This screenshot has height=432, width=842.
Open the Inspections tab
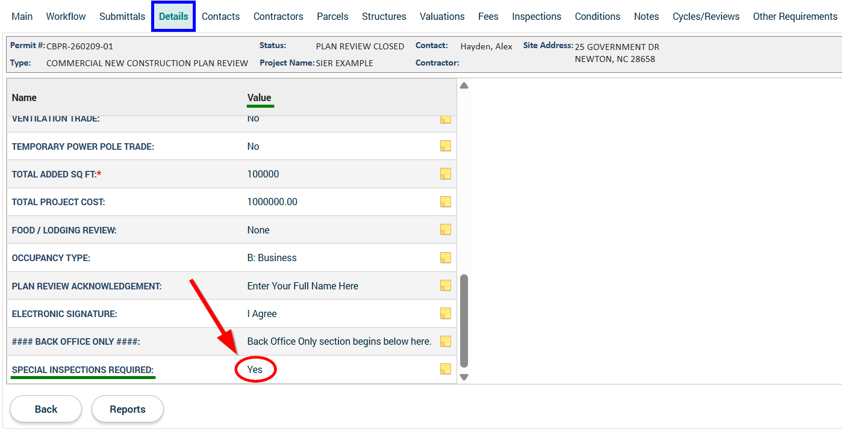tap(536, 16)
